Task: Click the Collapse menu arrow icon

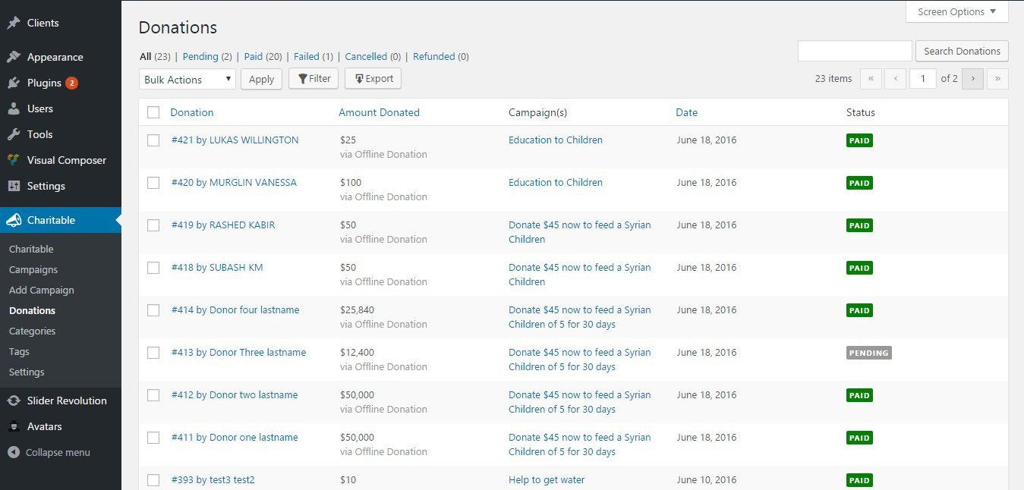Action: coord(14,452)
